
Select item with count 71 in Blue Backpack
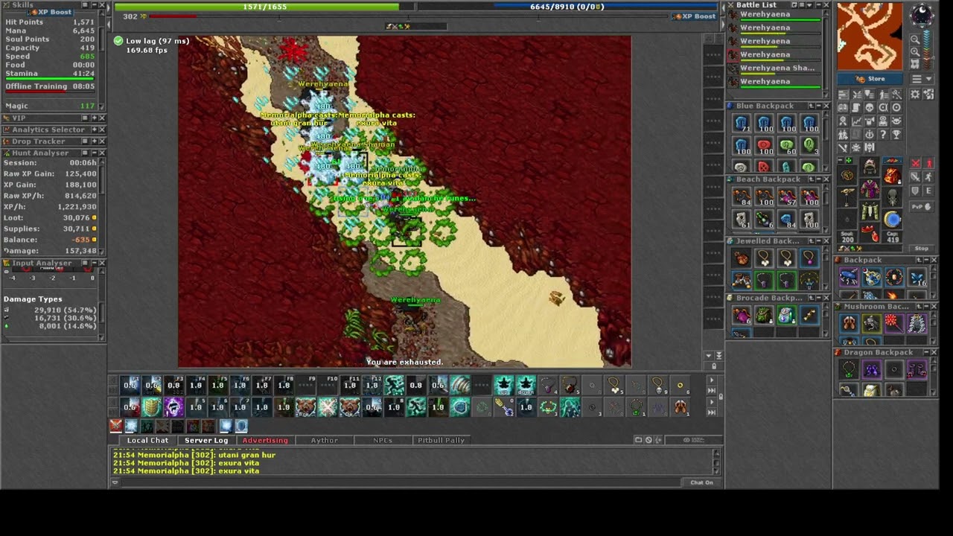coord(742,124)
